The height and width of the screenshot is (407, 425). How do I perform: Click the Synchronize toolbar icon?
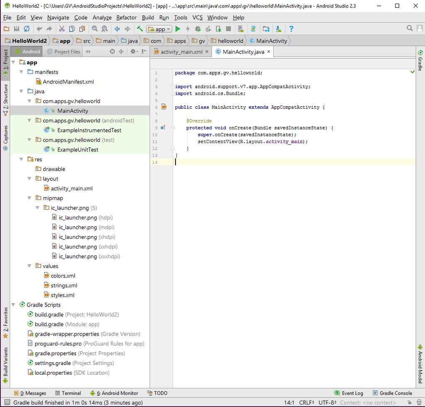pyautogui.click(x=27, y=29)
